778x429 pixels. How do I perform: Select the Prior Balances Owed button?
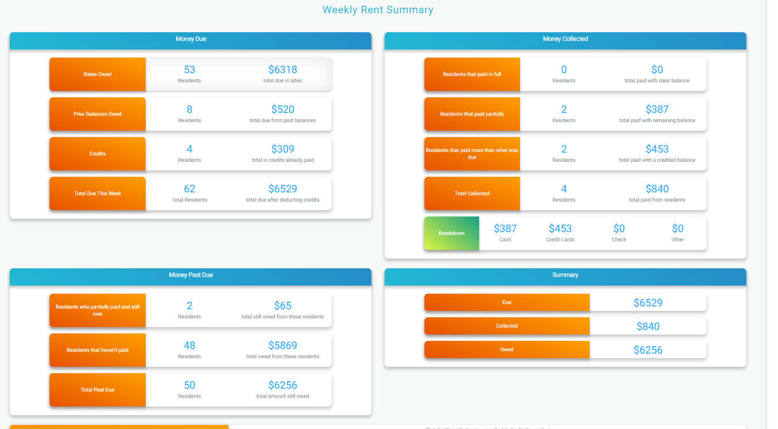(x=97, y=114)
